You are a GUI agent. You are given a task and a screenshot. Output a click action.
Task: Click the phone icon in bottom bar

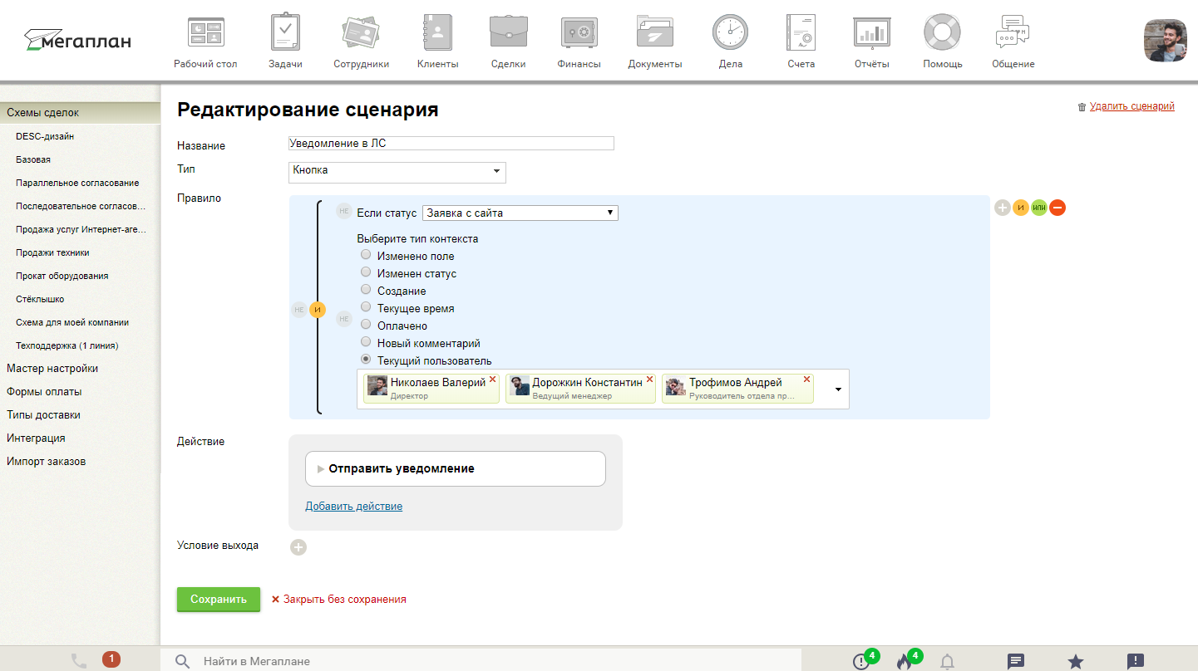[x=79, y=660]
